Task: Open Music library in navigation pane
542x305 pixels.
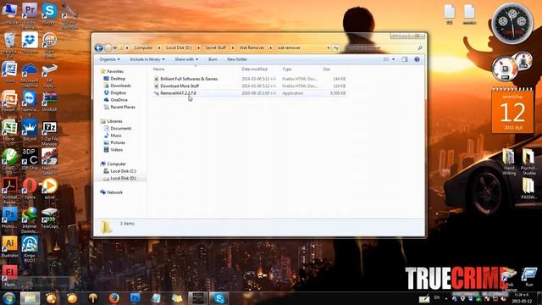Action: pyautogui.click(x=116, y=136)
